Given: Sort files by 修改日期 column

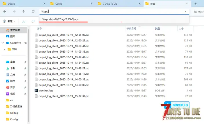Looking at the screenshot, I should pyautogui.click(x=131, y=28).
